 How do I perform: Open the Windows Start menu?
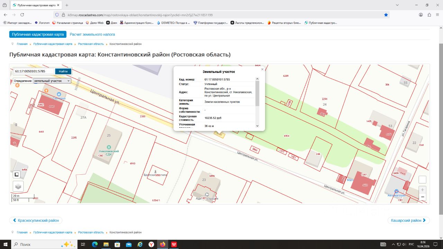(x=6, y=244)
